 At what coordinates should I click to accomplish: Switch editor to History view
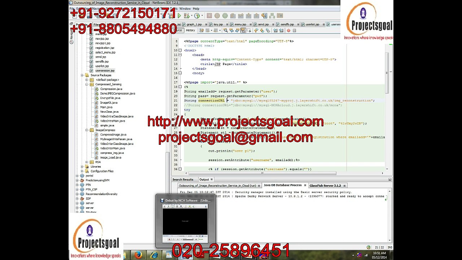click(190, 30)
